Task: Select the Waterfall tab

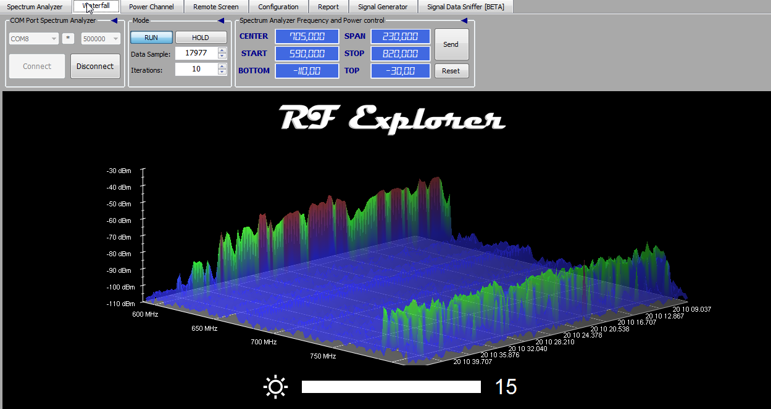Action: point(96,6)
